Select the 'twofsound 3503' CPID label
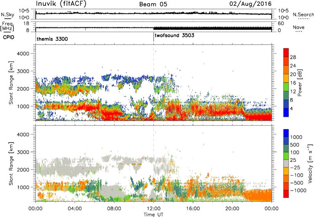Screen dimensions: 314x217 (x=174, y=35)
